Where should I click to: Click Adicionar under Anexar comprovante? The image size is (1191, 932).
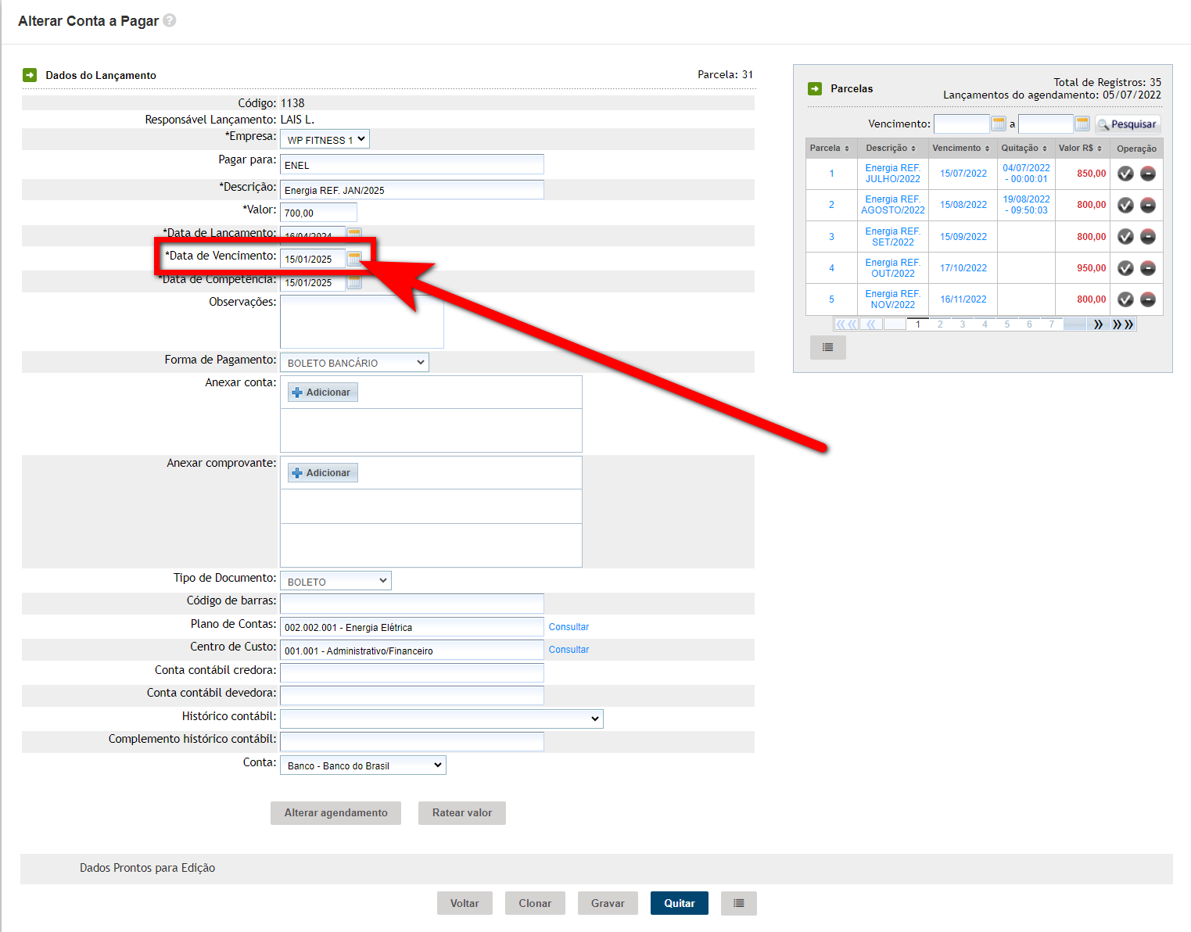tap(322, 473)
